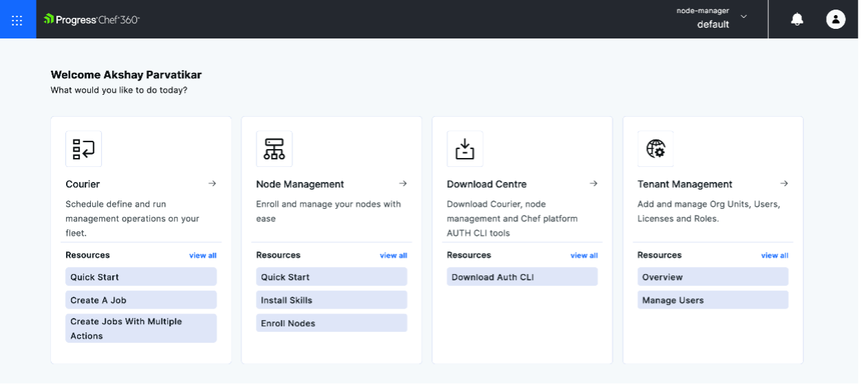Image resolution: width=861 pixels, height=386 pixels.
Task: Click the arrow next to Courier
Action: (x=212, y=183)
